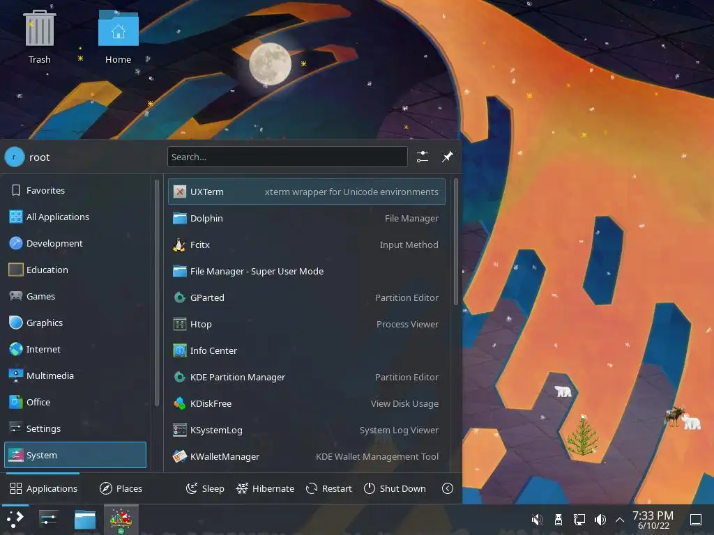This screenshot has width=714, height=535.
Task: Launch KDE Partition Manager
Action: point(307,377)
